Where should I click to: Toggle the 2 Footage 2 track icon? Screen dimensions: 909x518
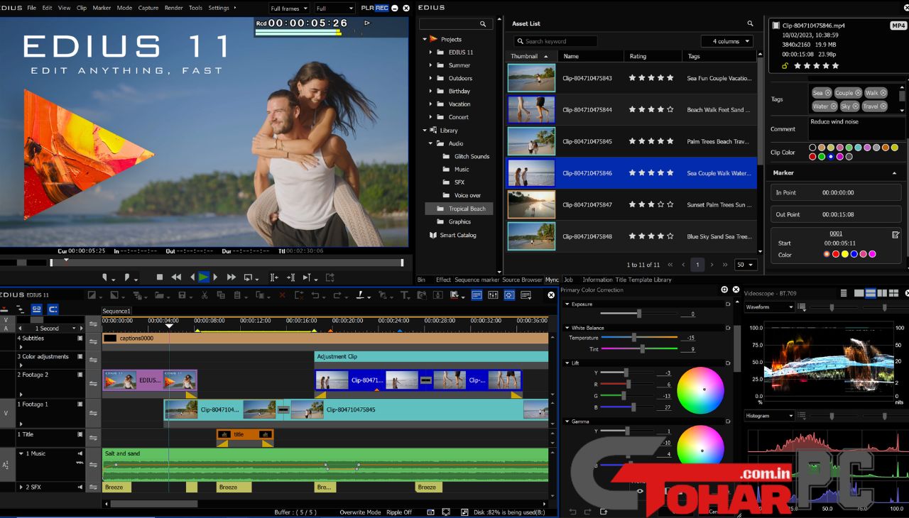click(x=80, y=375)
